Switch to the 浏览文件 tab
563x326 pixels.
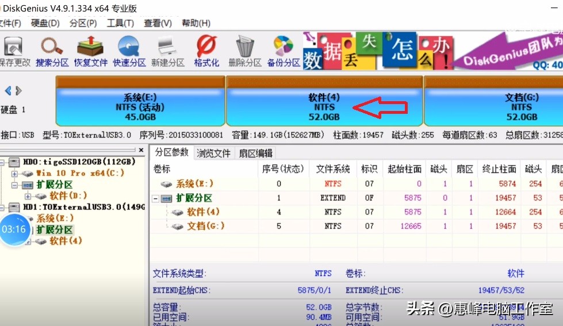pos(213,154)
